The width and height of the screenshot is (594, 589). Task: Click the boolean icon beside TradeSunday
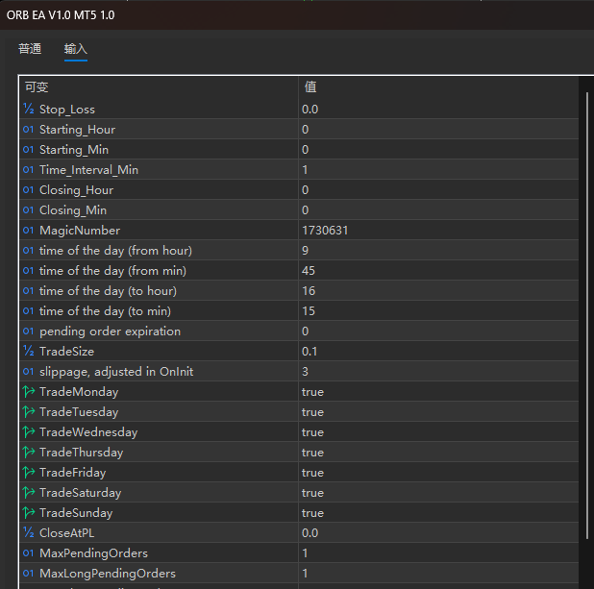29,512
